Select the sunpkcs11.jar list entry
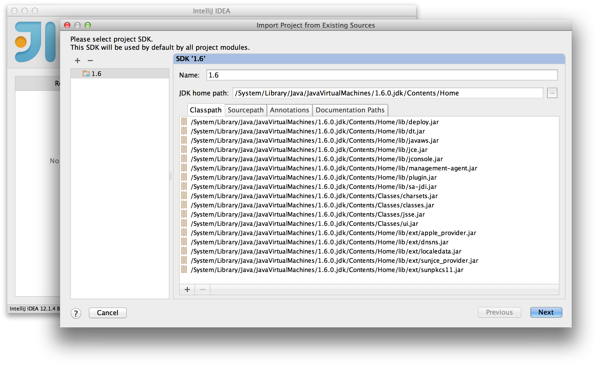The height and width of the screenshot is (368, 601). [327, 270]
